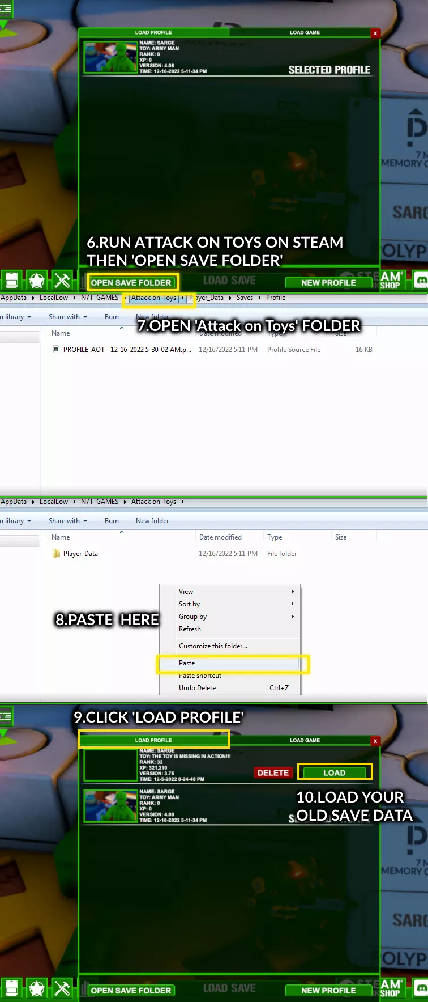Open the Share with dropdown in the Player_Data window
The width and height of the screenshot is (428, 1002).
point(68,521)
